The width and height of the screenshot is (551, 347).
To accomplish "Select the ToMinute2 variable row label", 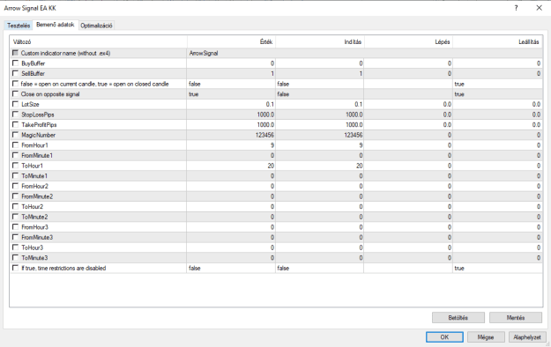I will click(x=34, y=217).
